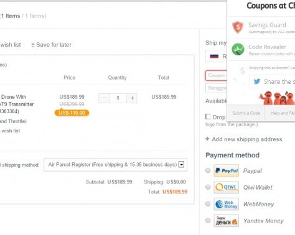
Task: Click the PayPal logo
Action: pos(227,171)
